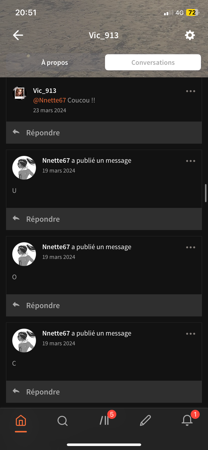This screenshot has width=208, height=450.
Task: Open options dots on message "U"
Action: click(x=191, y=161)
